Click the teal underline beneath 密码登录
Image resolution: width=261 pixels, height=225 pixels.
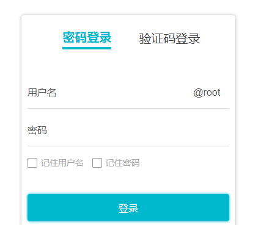(x=87, y=48)
